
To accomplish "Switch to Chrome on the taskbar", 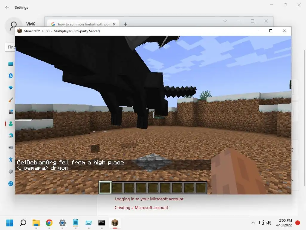I will [x=49, y=223].
